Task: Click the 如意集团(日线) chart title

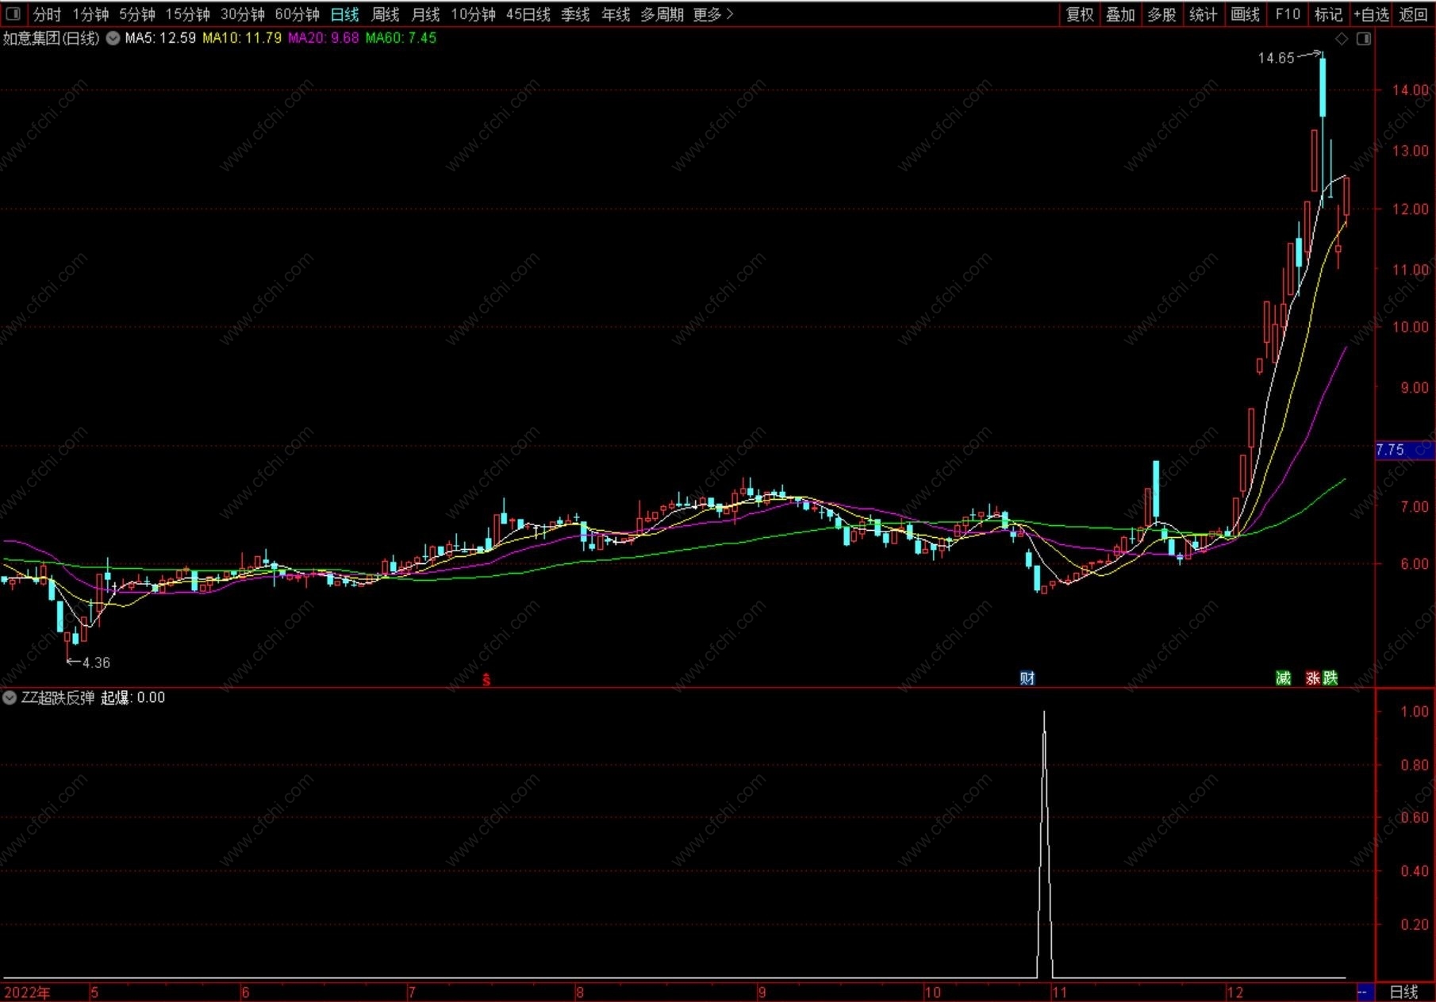Action: tap(52, 38)
